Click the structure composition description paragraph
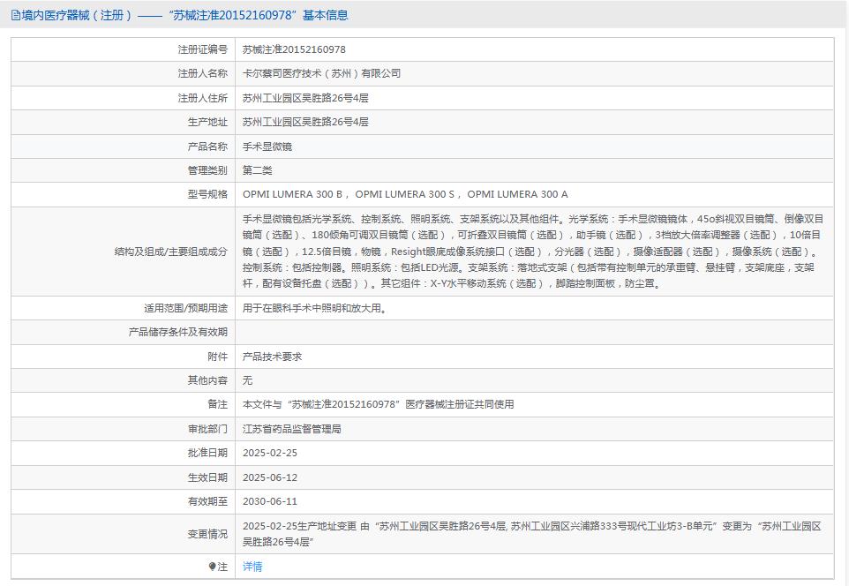 pos(533,252)
